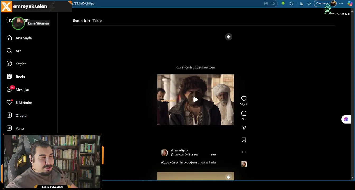Select the Reels icon in sidebar

coord(9,77)
